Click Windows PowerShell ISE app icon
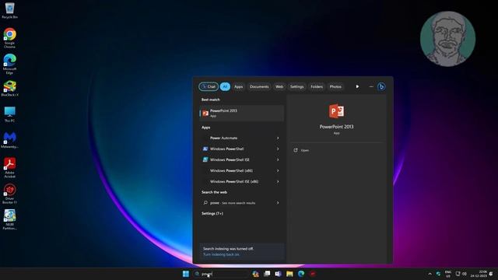The image size is (498, 280). (205, 159)
